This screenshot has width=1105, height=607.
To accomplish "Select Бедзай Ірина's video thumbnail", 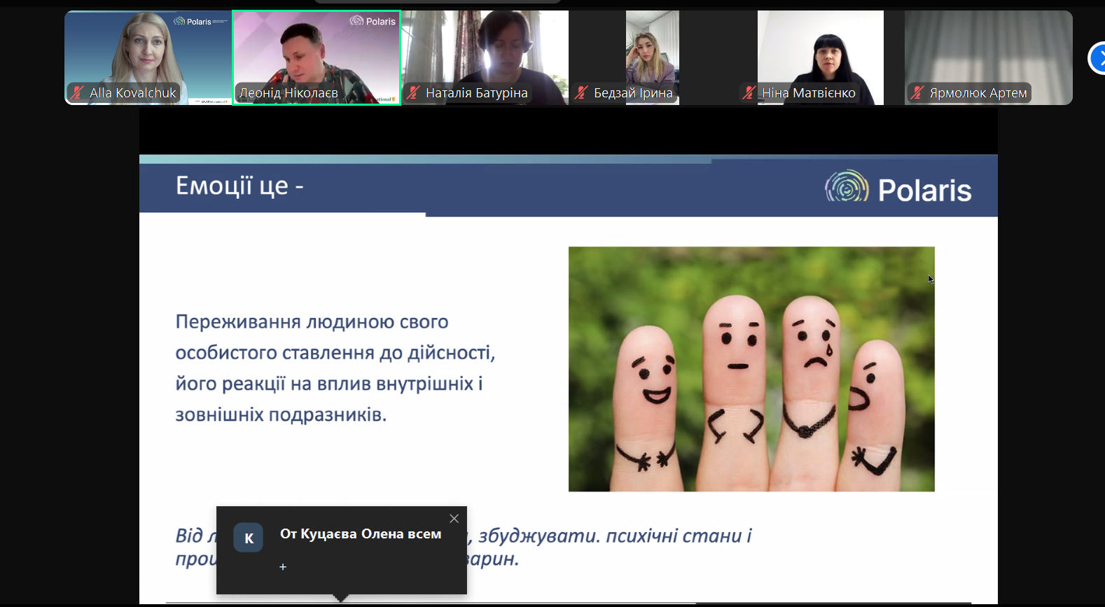I will pos(652,57).
